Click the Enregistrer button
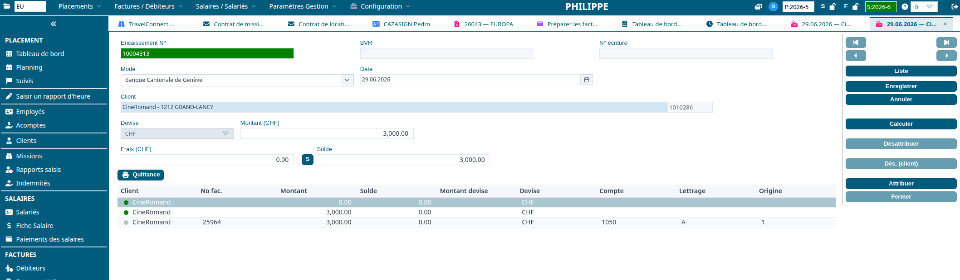Image resolution: width=960 pixels, height=280 pixels. coord(901,86)
